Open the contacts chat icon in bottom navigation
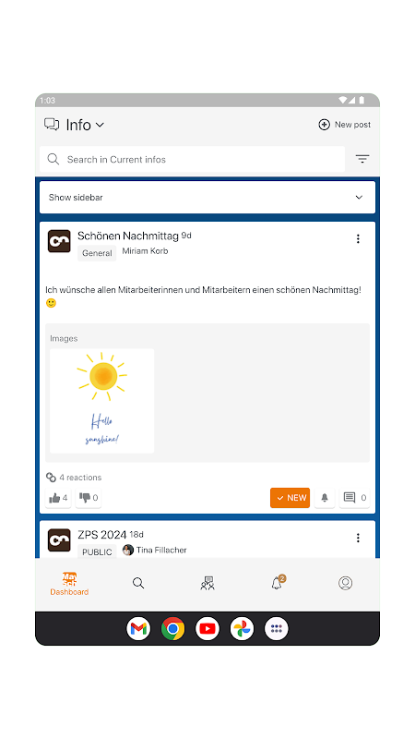Screen dimensions: 415x739 207,583
